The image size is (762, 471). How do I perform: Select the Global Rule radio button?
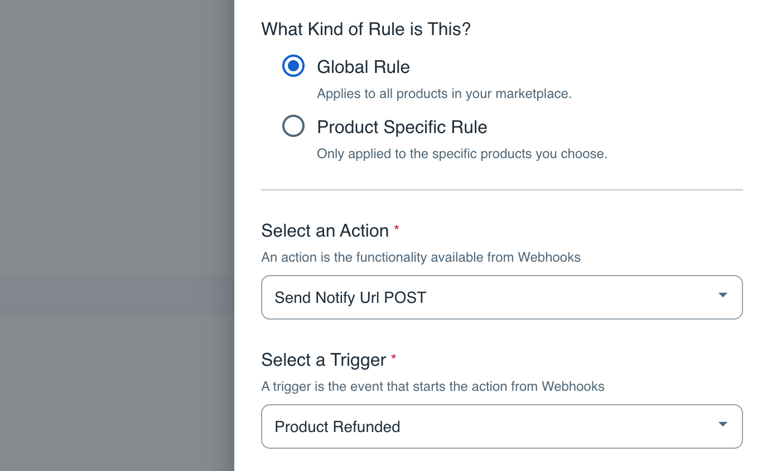[293, 66]
